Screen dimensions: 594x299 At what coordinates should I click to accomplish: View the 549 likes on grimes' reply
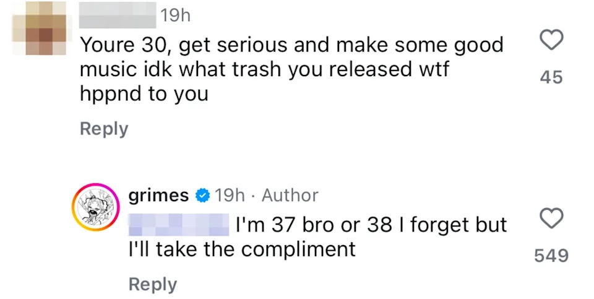551,255
